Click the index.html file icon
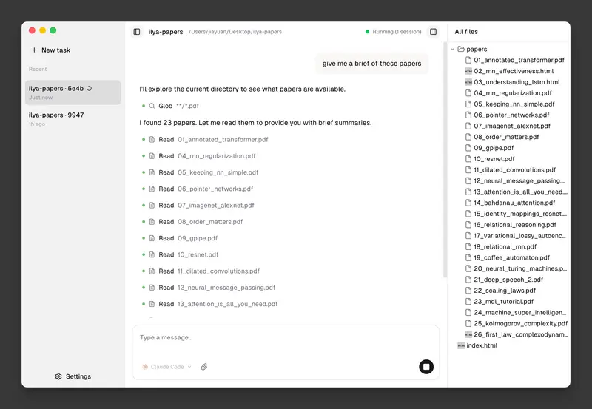This screenshot has width=592, height=409. pos(461,345)
